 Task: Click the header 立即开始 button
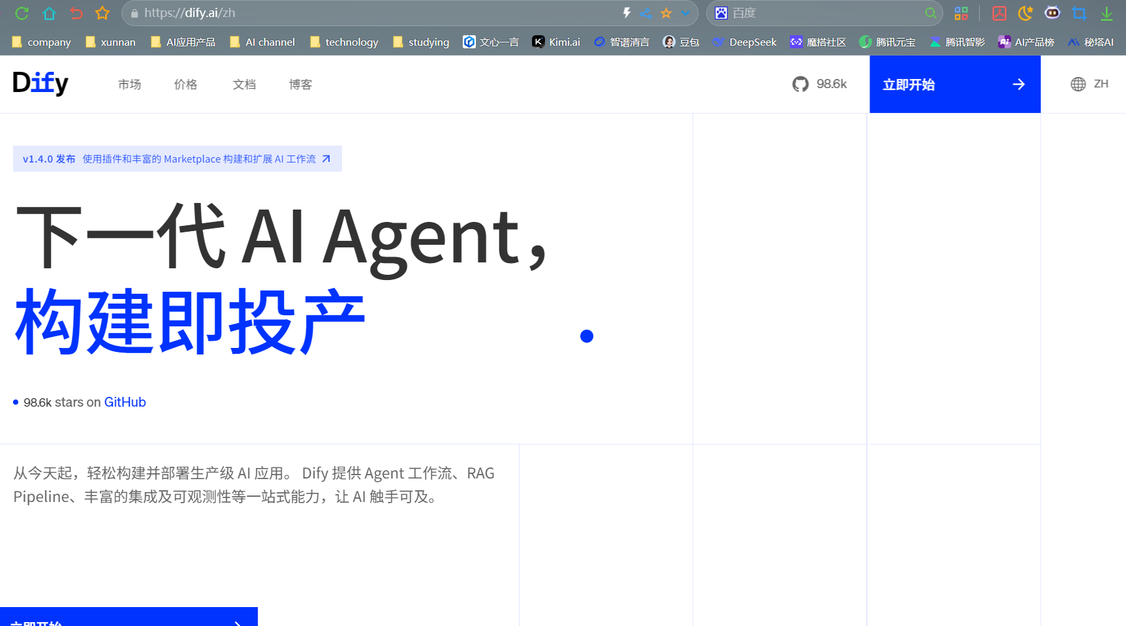pos(955,84)
